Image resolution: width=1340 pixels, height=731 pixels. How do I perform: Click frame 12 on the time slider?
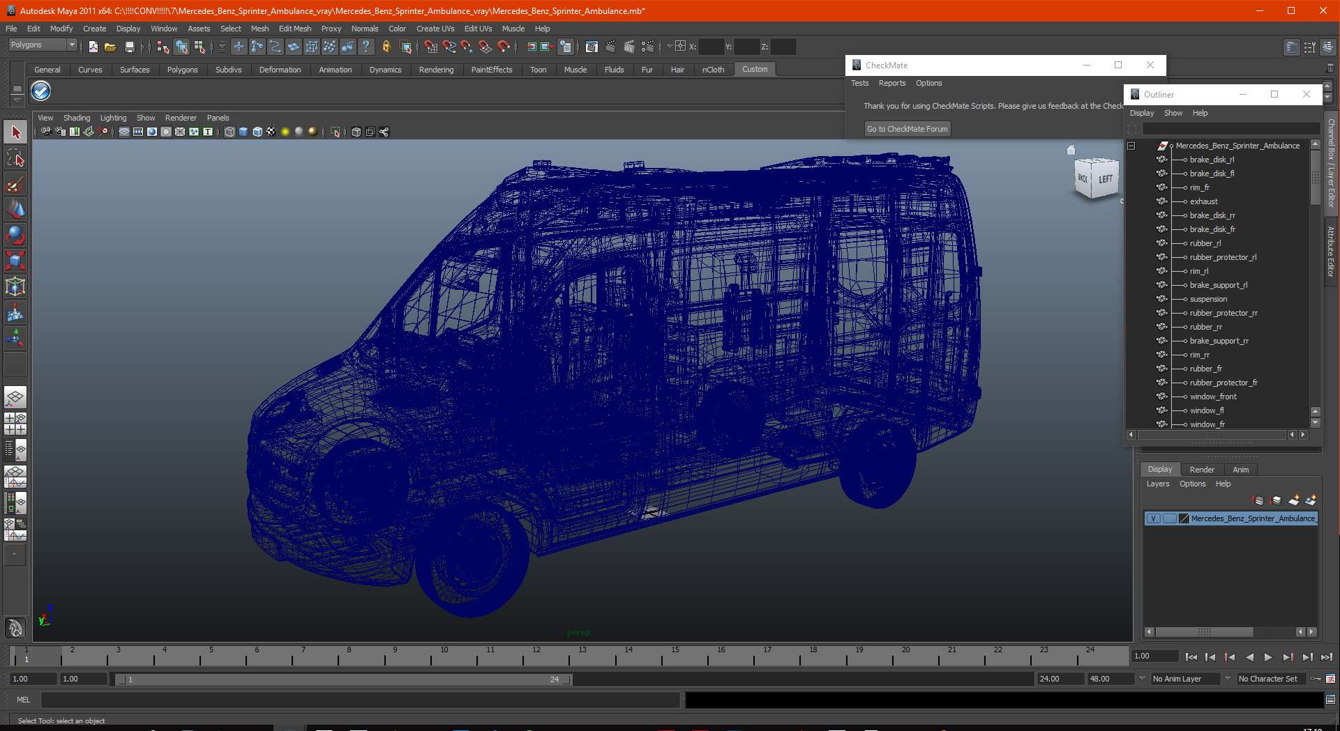tap(536, 655)
